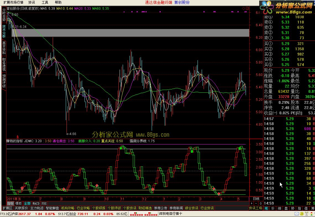Select the 值 tab under the tick list
315x217 pixels.
(306, 208)
